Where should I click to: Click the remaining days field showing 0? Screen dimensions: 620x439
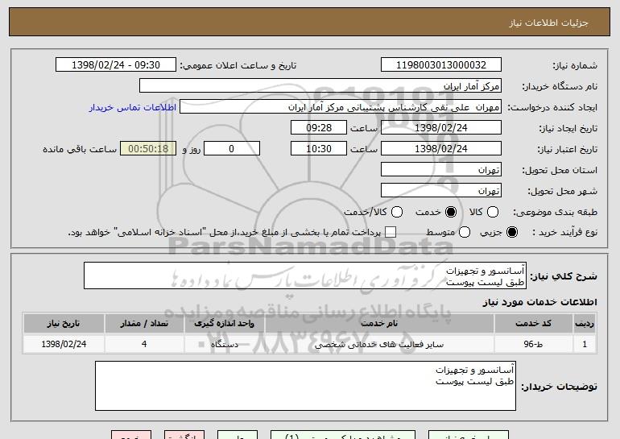pyautogui.click(x=232, y=149)
